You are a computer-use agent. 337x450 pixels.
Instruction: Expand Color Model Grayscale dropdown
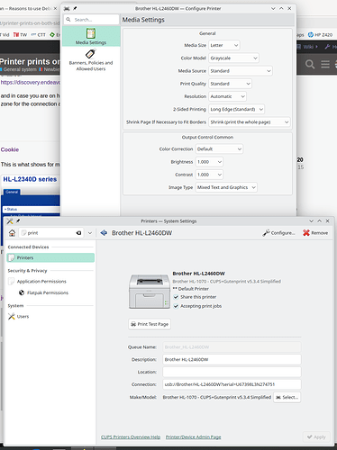tap(233, 58)
